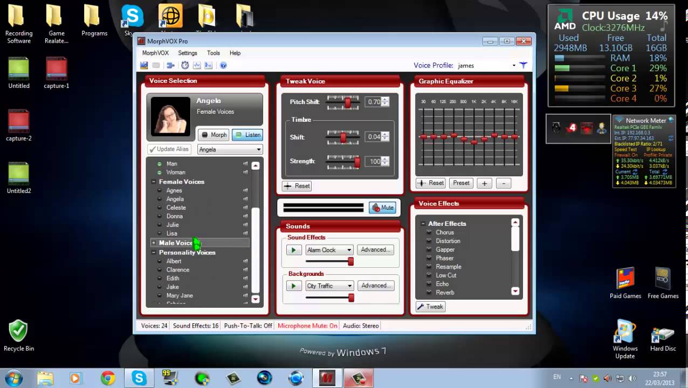Screen dimensions: 688x388
Task: Collapse the Female Voices group
Action: [x=154, y=182]
